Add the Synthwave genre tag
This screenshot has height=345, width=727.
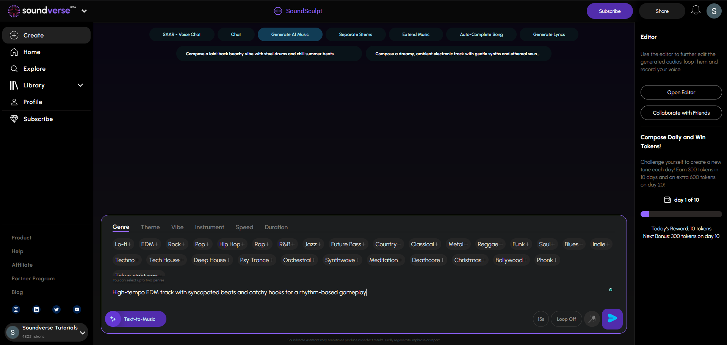[x=342, y=260]
